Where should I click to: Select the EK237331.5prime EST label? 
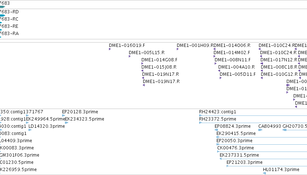pos(239,155)
